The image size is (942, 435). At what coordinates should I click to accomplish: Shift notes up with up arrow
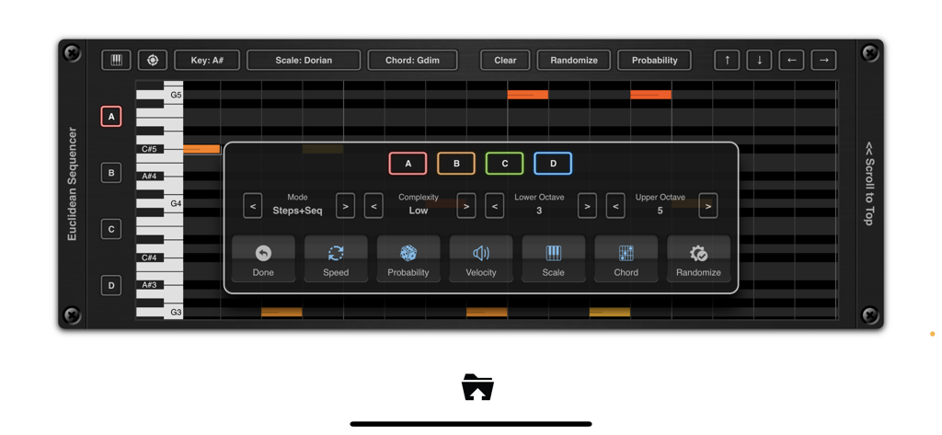pos(727,60)
